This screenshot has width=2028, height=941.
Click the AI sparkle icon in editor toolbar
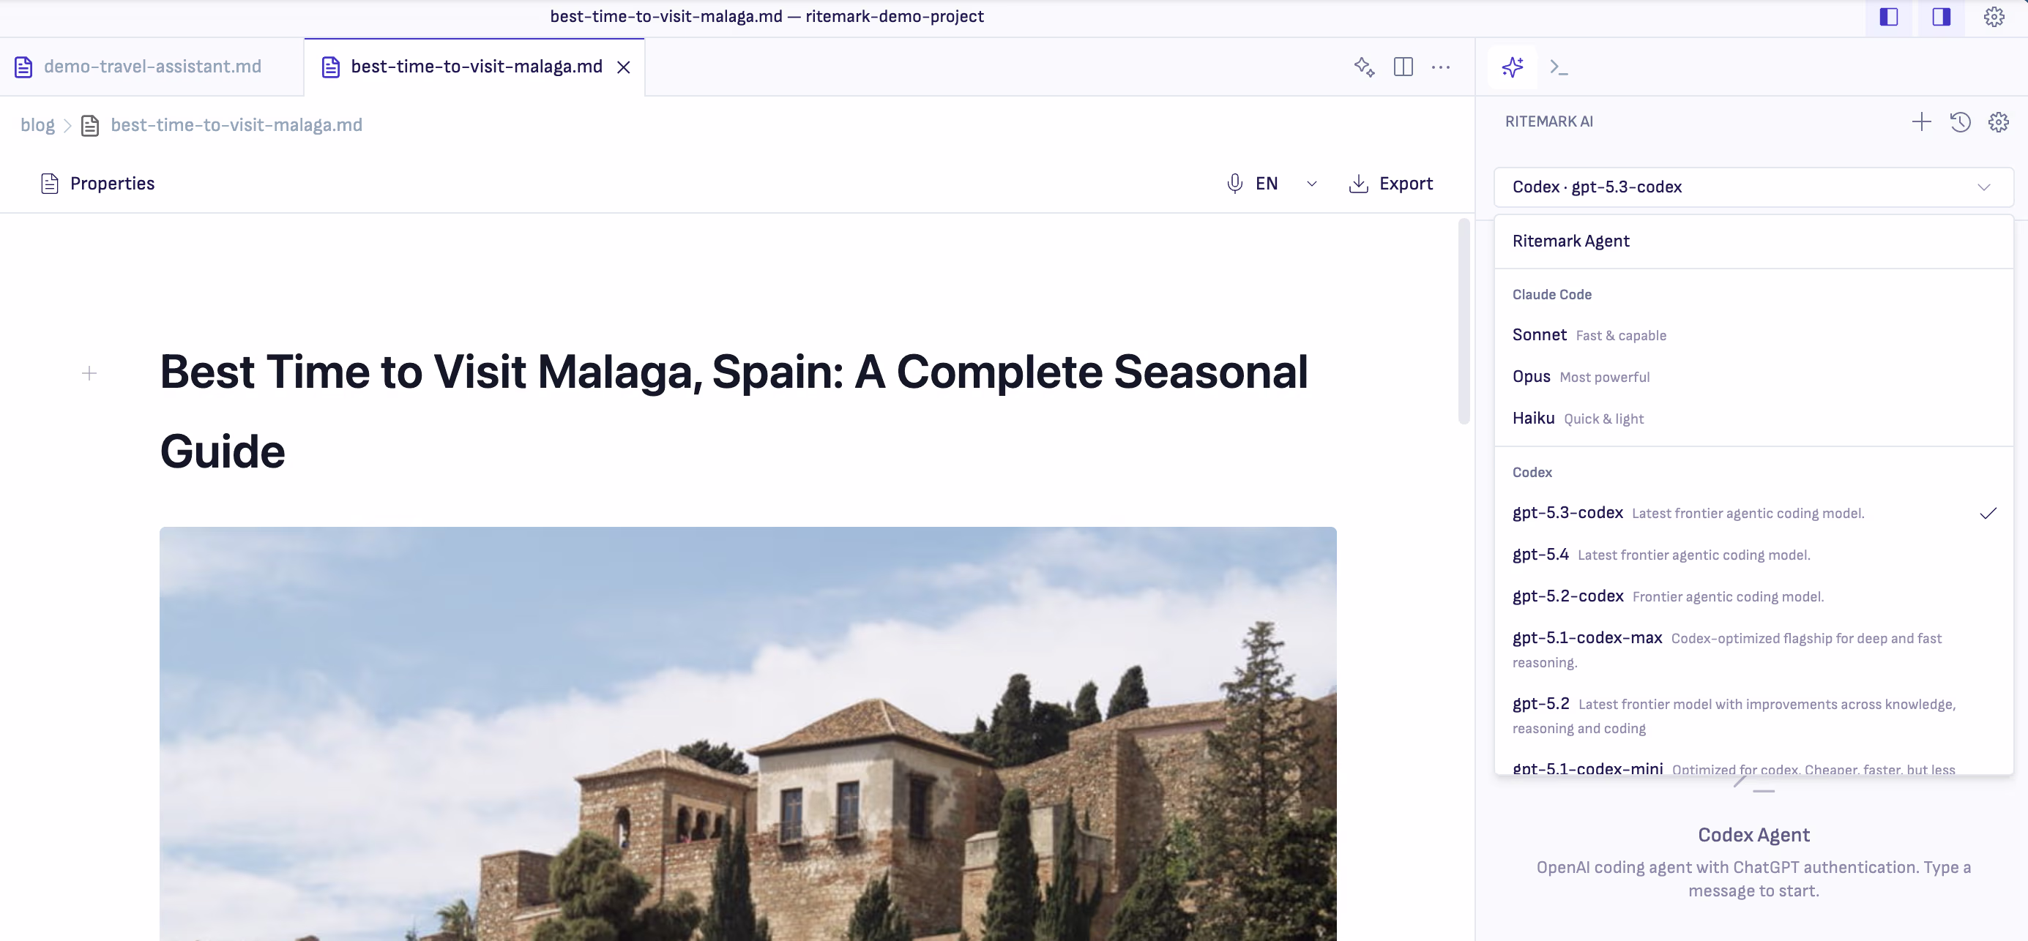pyautogui.click(x=1363, y=67)
